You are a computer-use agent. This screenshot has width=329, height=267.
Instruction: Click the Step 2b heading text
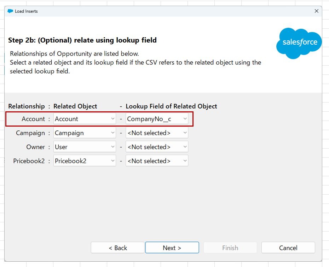[x=82, y=40]
